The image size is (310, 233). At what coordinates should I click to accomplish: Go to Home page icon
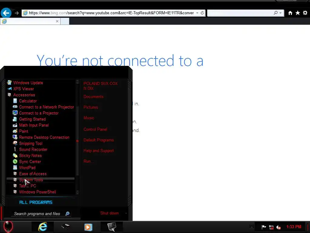pos(290,13)
